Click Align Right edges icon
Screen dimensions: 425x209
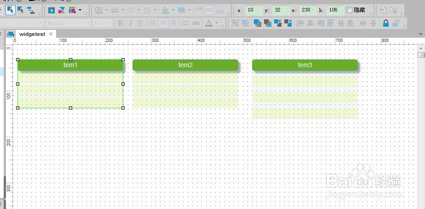(x=321, y=23)
